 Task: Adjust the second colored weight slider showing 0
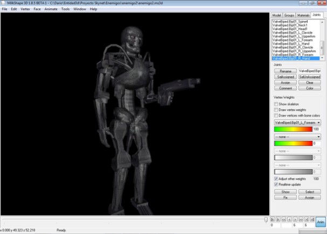pos(293,143)
